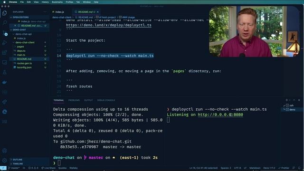Maximize the terminal panel with the caret
The height and width of the screenshot is (171, 304).
click(294, 100)
